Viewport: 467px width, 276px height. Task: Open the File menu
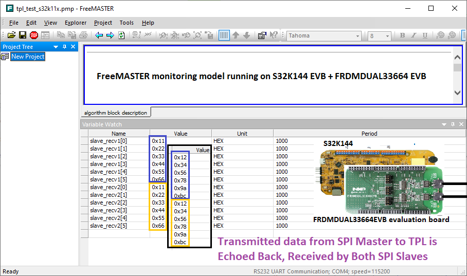click(x=14, y=23)
